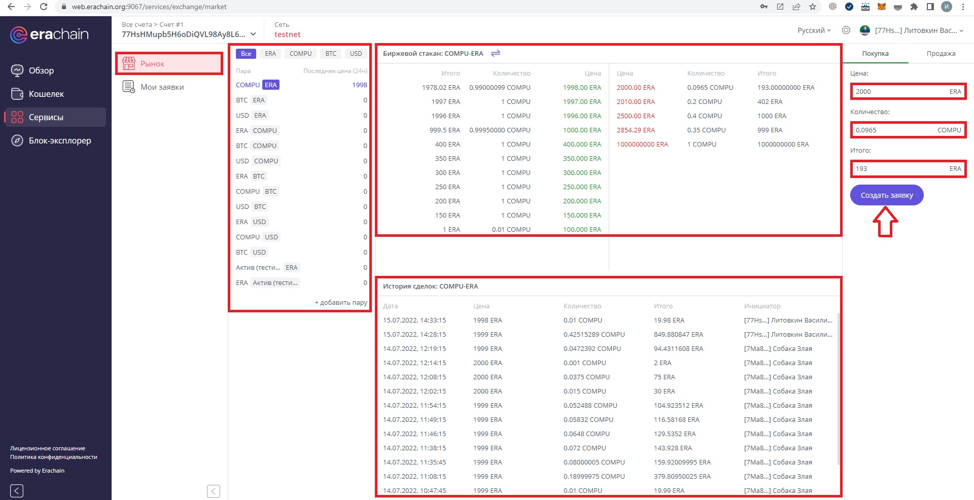The width and height of the screenshot is (974, 500).
Task: Collapse the left sidebar with arrow icon
Action: [17, 490]
